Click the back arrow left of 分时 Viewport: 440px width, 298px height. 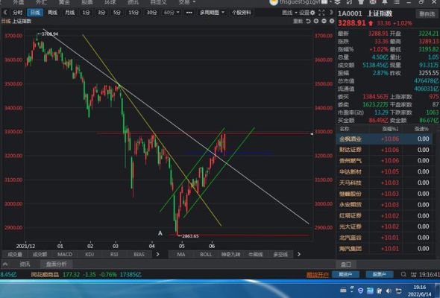[5, 13]
